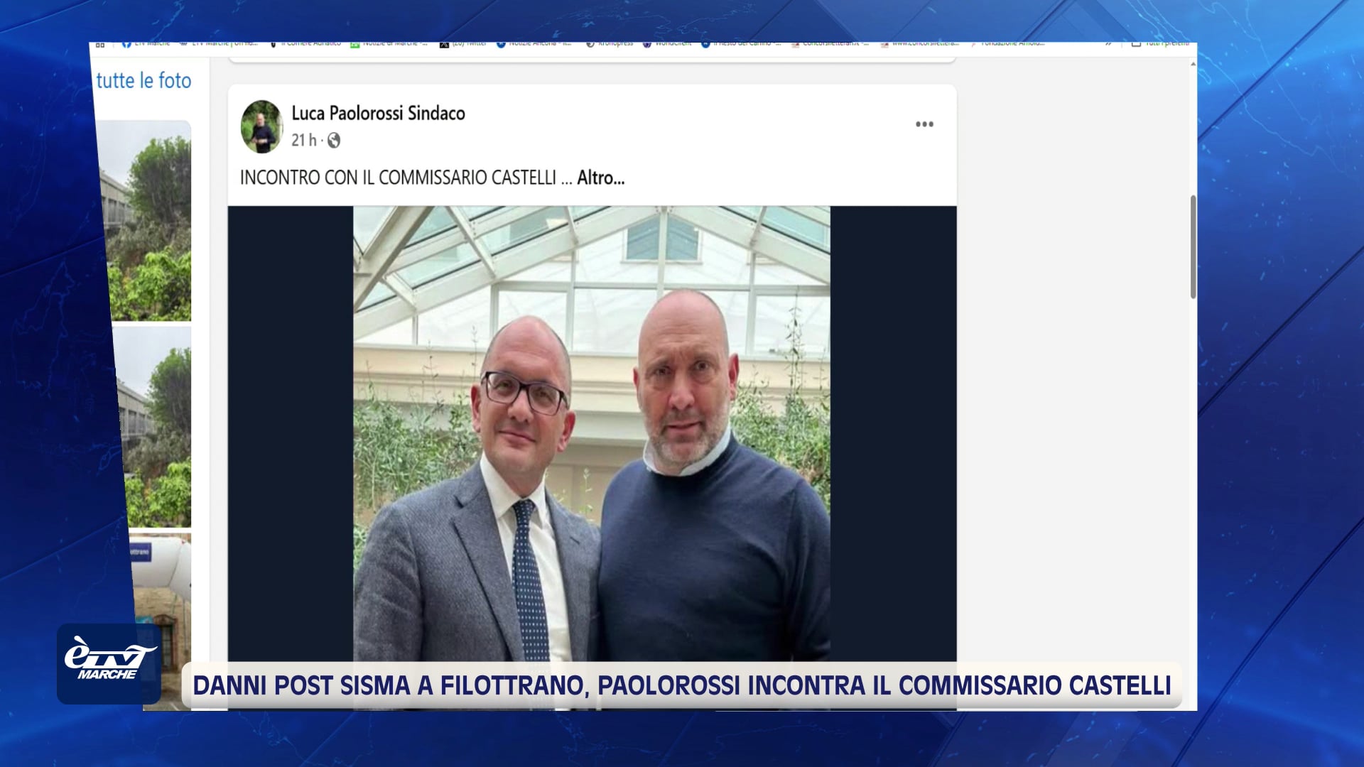Open the first tree photo under "tutte le foto"
Screen dimensions: 1364x767
pyautogui.click(x=146, y=220)
